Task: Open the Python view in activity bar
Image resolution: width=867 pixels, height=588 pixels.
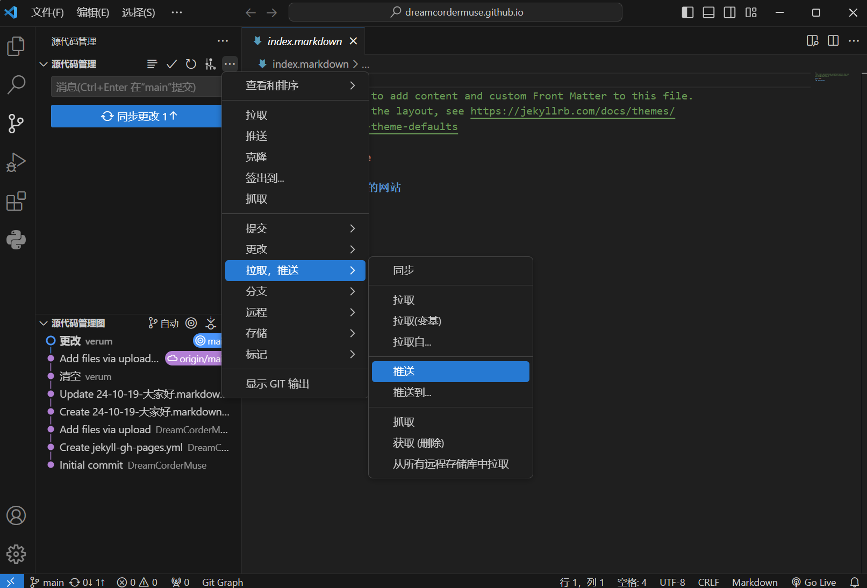Action: [16, 240]
